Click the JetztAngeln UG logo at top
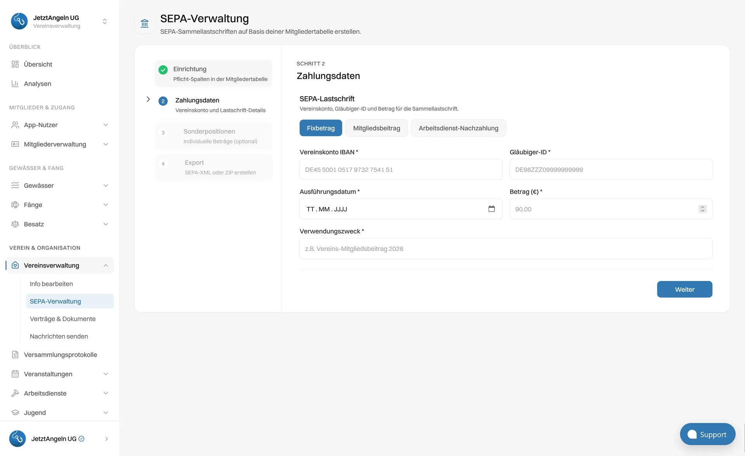This screenshot has width=745, height=456. click(19, 21)
